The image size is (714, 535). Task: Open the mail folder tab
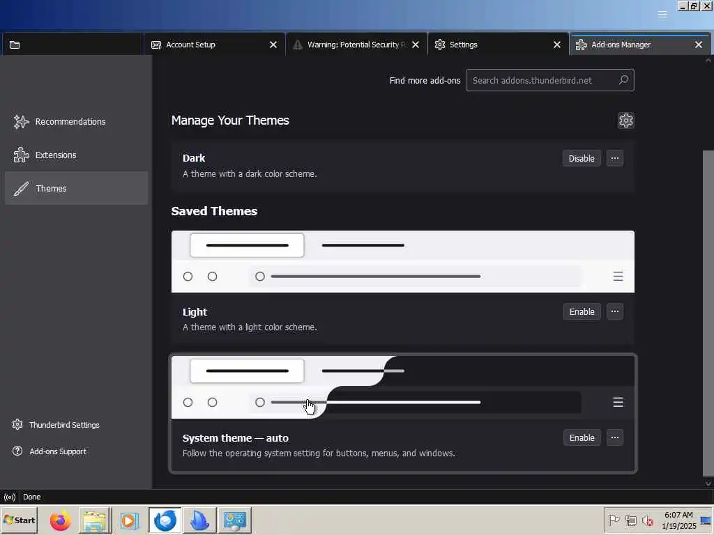tap(72, 45)
